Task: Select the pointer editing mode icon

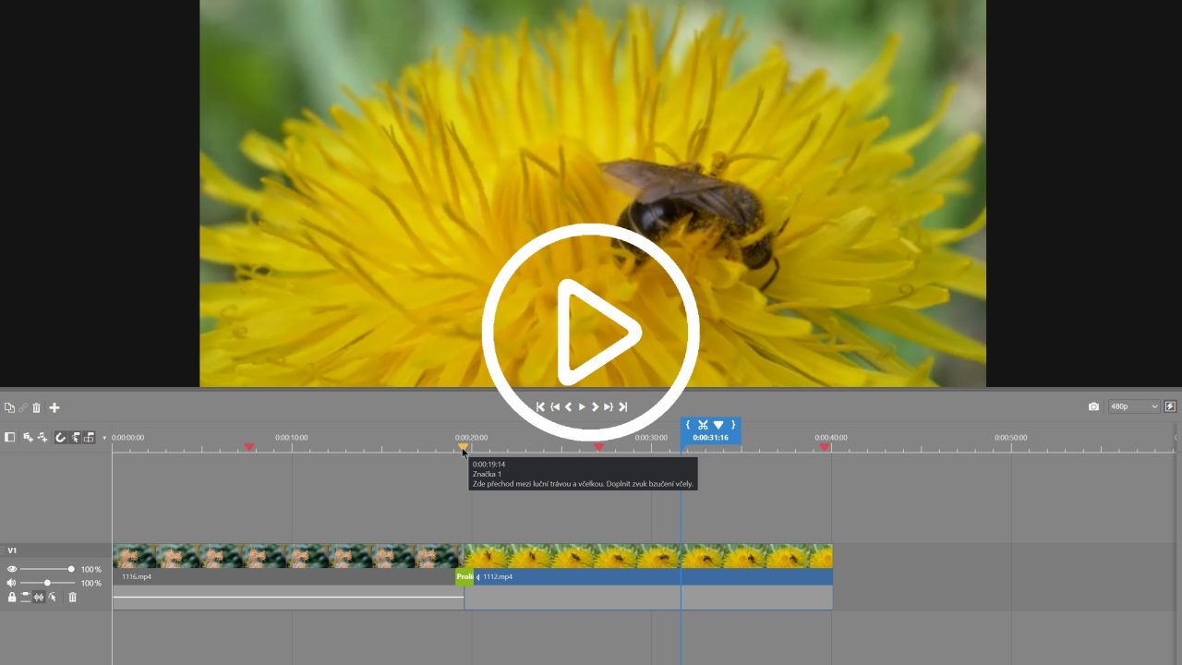Action: point(74,437)
